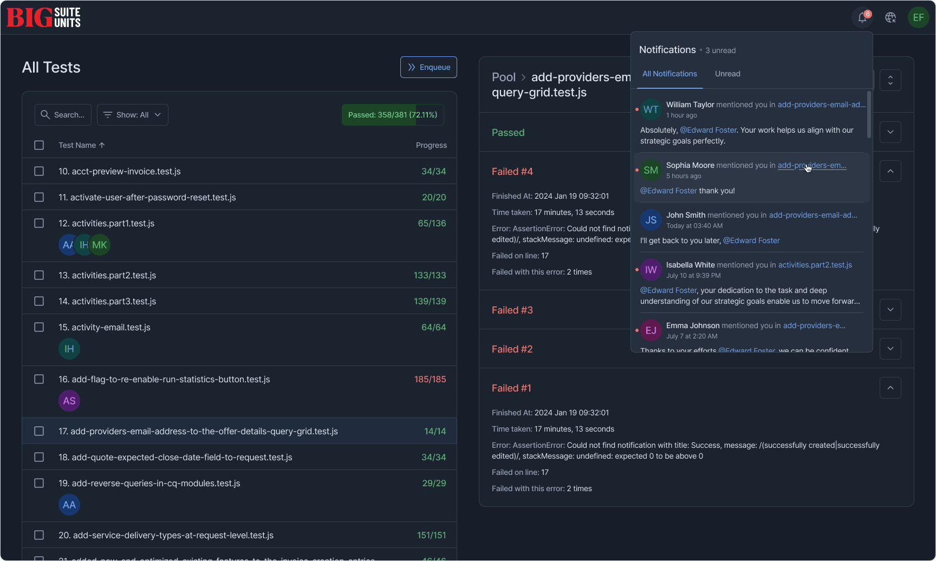Check the box for activity-email.test.js
Viewport: 936px width, 561px height.
tap(39, 327)
